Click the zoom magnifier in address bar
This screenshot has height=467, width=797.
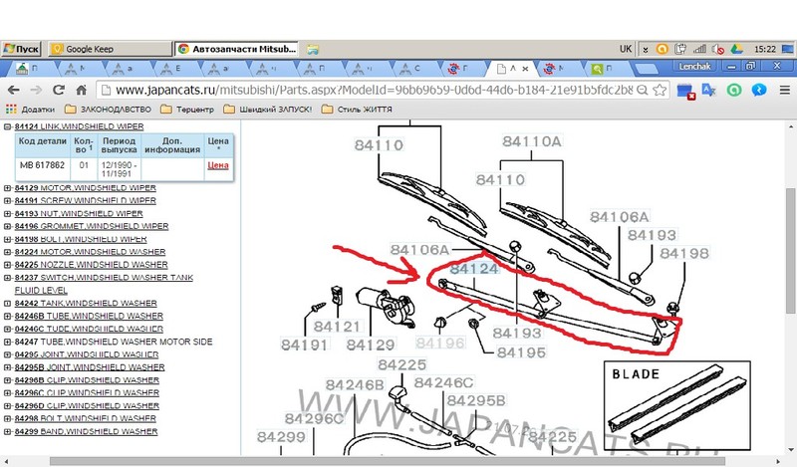[x=643, y=90]
